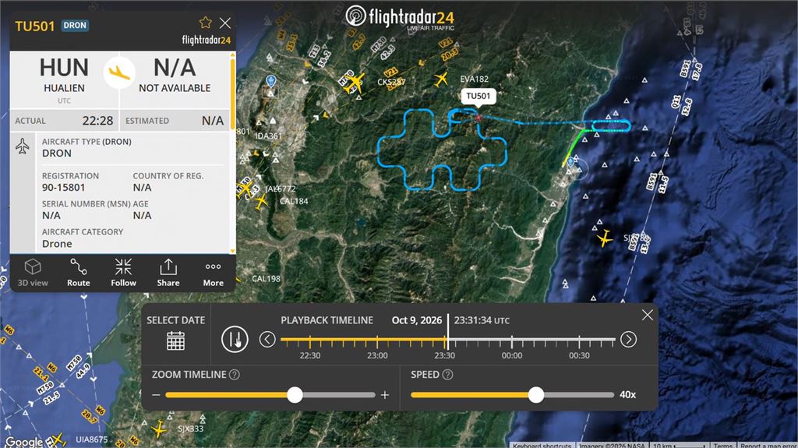This screenshot has height=448, width=798.
Task: Click the HUN Hualien origin airport
Action: coord(64,76)
